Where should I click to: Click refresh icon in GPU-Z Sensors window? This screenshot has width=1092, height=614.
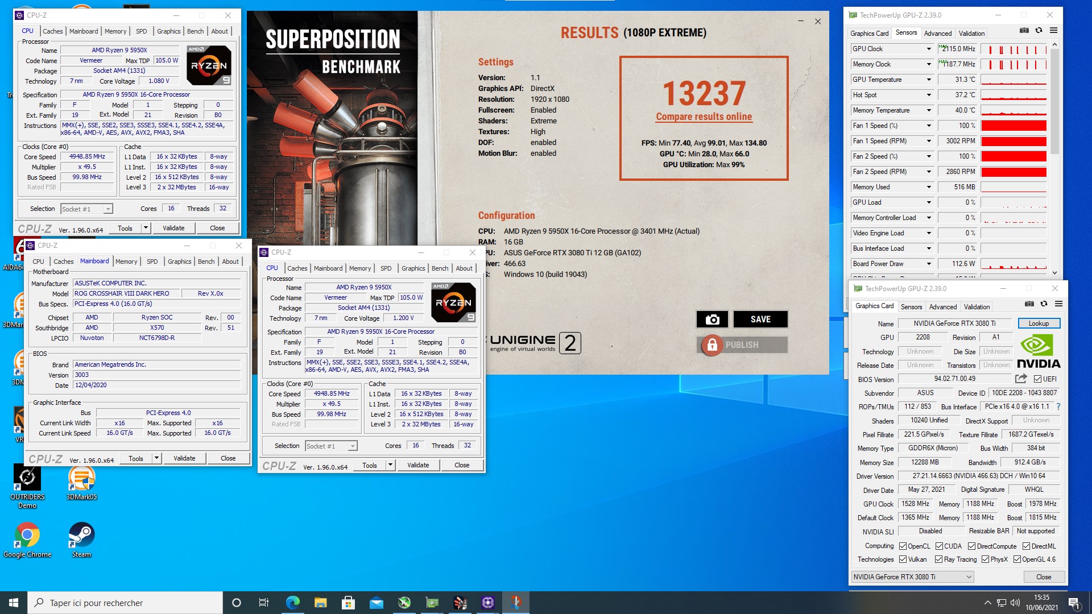coord(1039,30)
